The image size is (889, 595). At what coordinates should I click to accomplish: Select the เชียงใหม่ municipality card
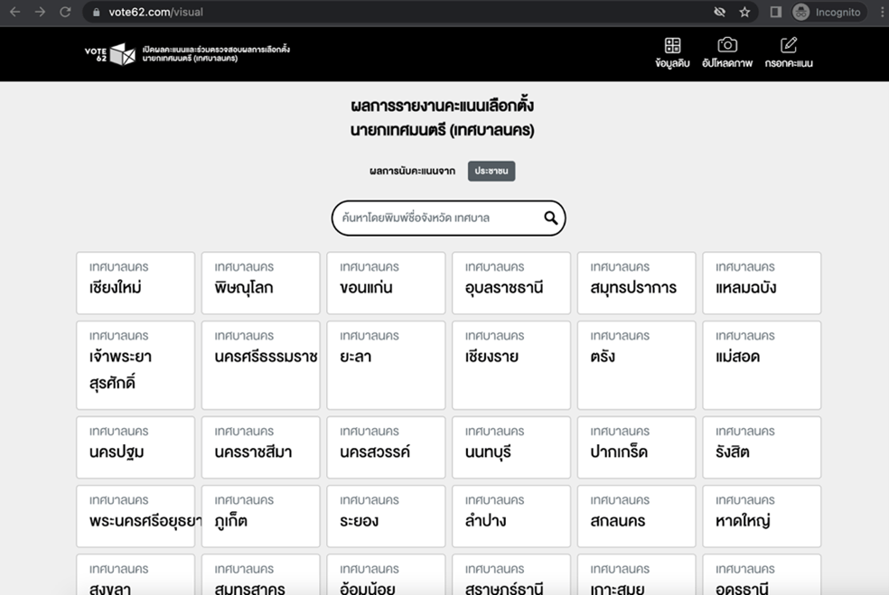pyautogui.click(x=136, y=283)
